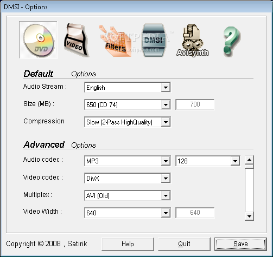The height and width of the screenshot is (257, 273).
Task: Open the DVD options section icon
Action: click(x=38, y=40)
